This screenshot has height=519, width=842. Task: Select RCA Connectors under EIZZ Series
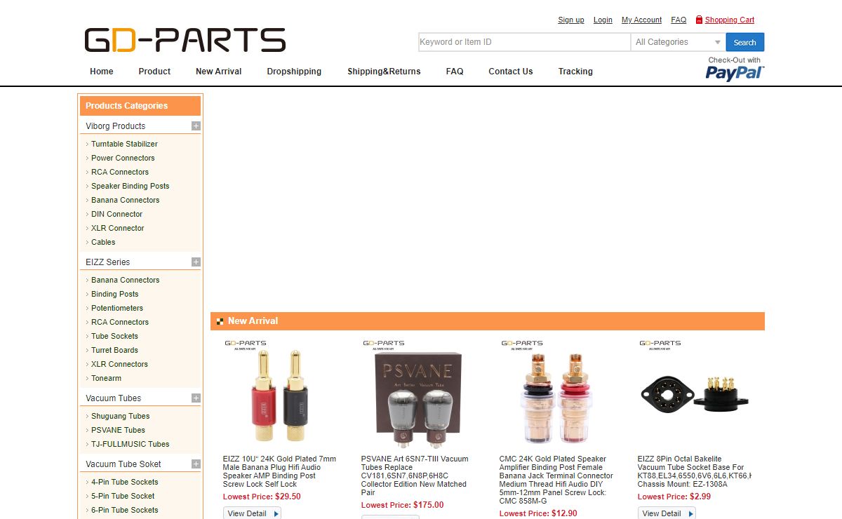120,322
